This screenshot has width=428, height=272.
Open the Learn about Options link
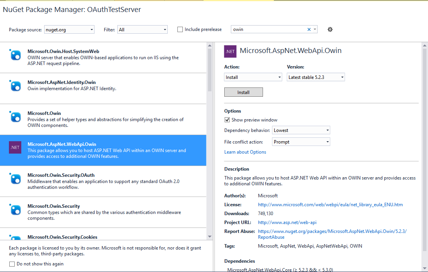click(x=245, y=152)
